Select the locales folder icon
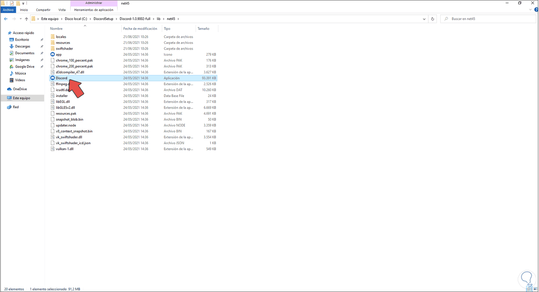The width and height of the screenshot is (539, 292). coord(53,37)
